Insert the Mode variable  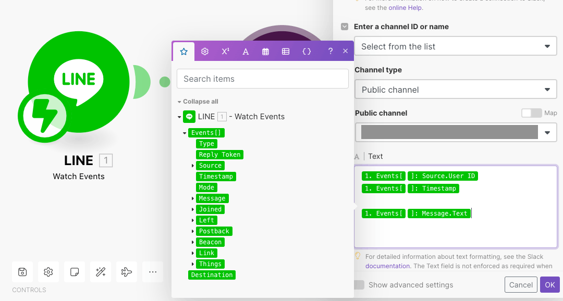(x=206, y=187)
